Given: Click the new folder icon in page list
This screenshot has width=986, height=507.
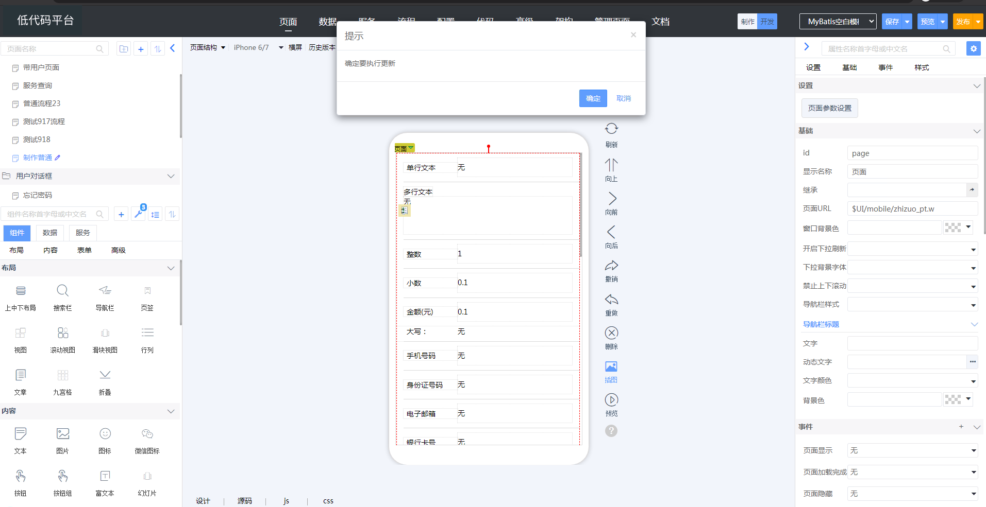Looking at the screenshot, I should (124, 49).
